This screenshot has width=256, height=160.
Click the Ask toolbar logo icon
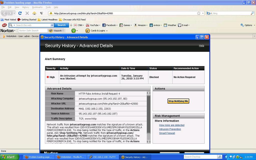click(x=4, y=25)
